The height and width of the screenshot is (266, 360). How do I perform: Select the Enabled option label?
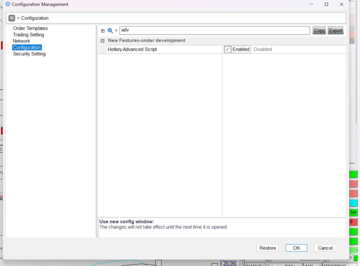241,50
